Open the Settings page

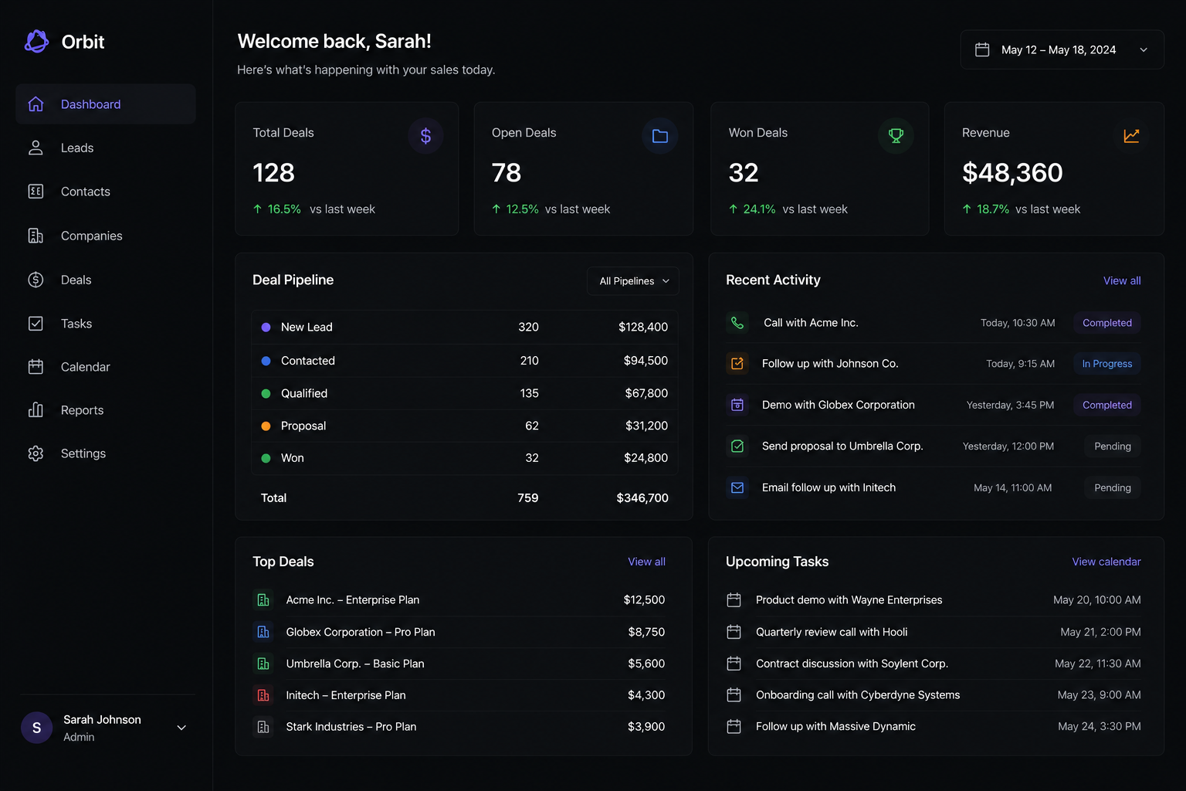(x=106, y=453)
